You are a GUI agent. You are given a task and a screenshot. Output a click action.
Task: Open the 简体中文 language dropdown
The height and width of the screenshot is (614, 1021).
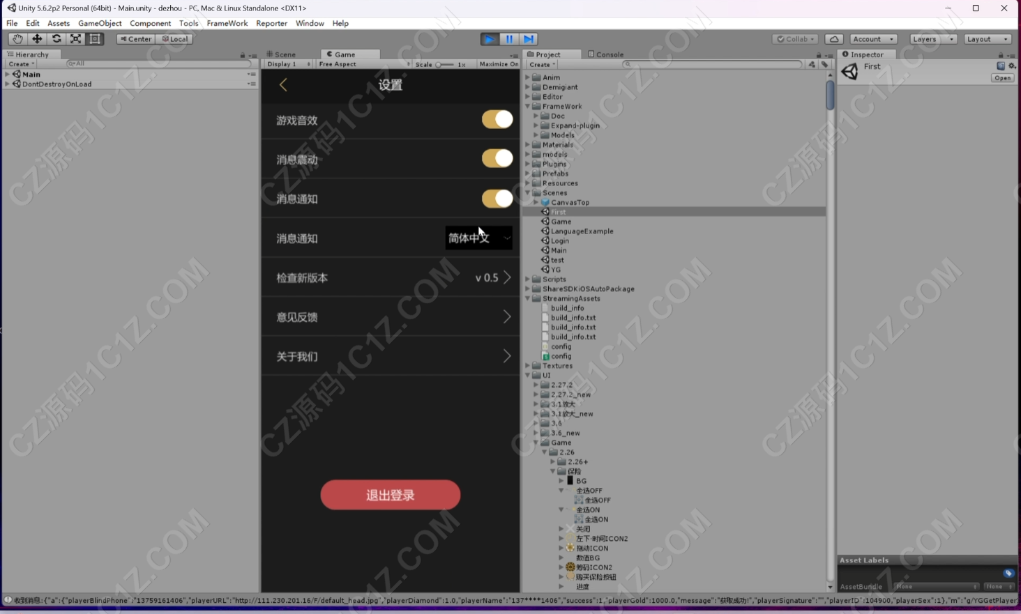pyautogui.click(x=479, y=238)
